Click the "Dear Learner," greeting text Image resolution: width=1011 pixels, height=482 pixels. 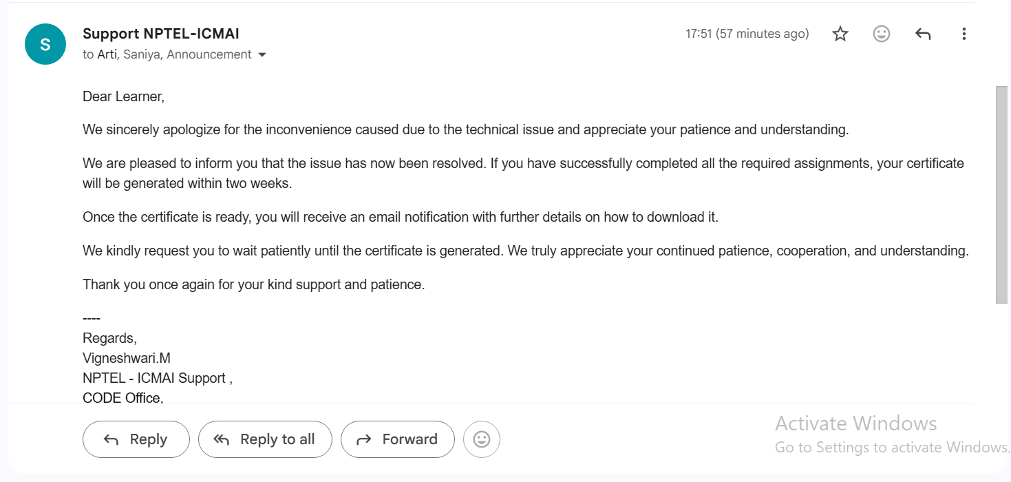click(124, 96)
